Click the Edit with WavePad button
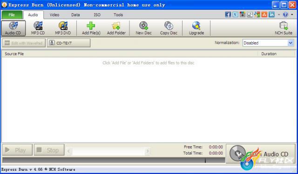This screenshot has width=298, height=174. pos(24,43)
